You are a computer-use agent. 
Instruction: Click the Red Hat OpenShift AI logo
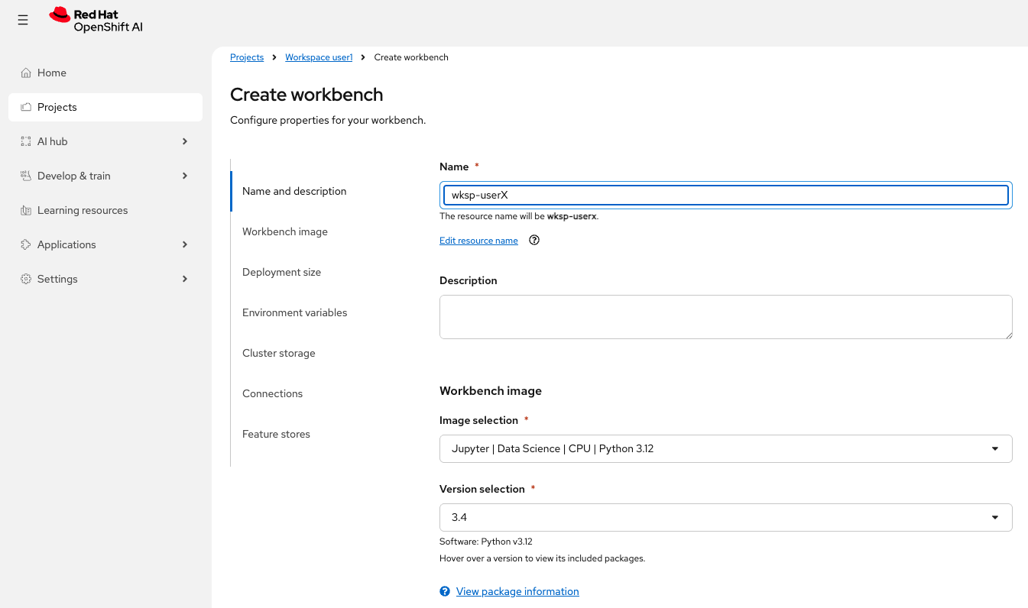pyautogui.click(x=96, y=21)
